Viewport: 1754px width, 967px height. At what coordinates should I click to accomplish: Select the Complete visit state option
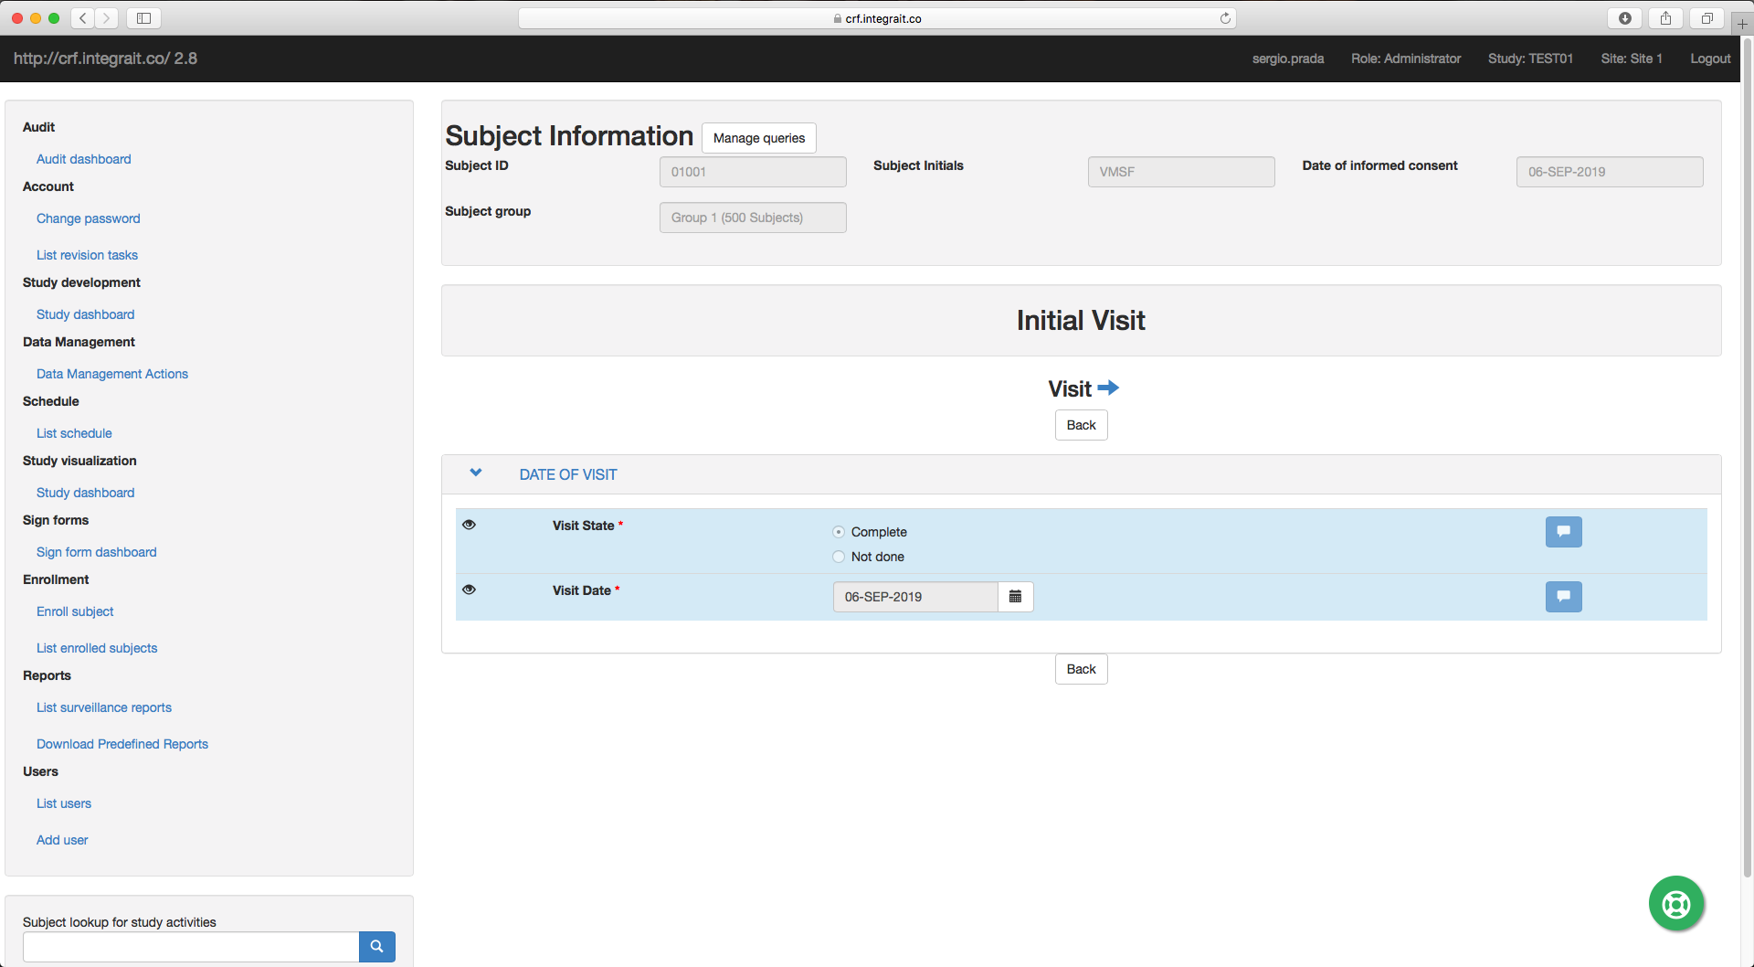[x=838, y=531]
